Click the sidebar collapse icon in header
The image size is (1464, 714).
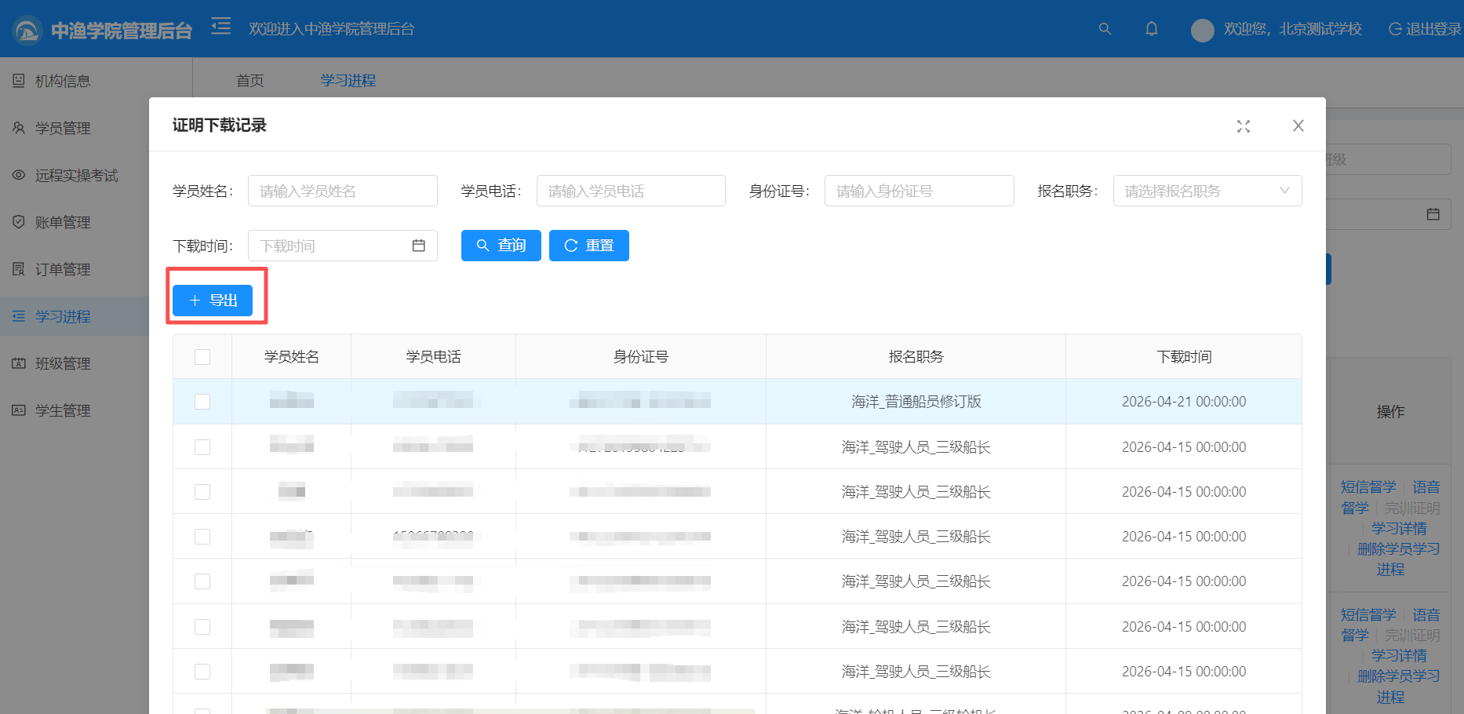pyautogui.click(x=221, y=27)
